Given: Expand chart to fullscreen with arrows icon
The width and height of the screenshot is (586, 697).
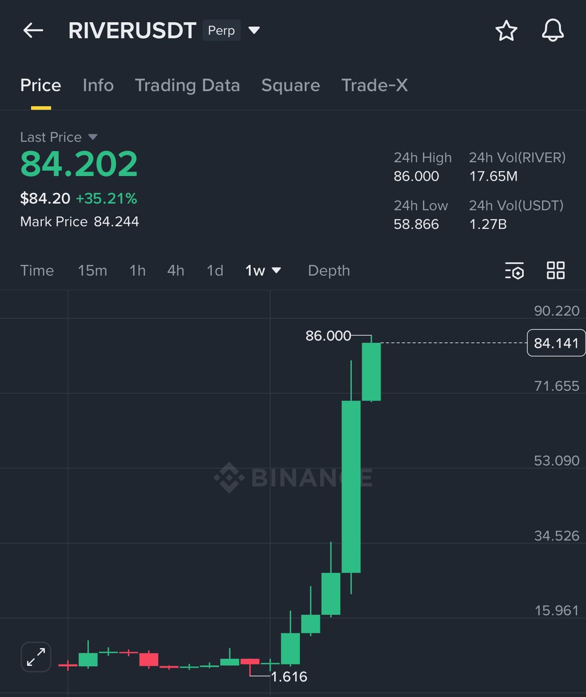Looking at the screenshot, I should pos(36,658).
